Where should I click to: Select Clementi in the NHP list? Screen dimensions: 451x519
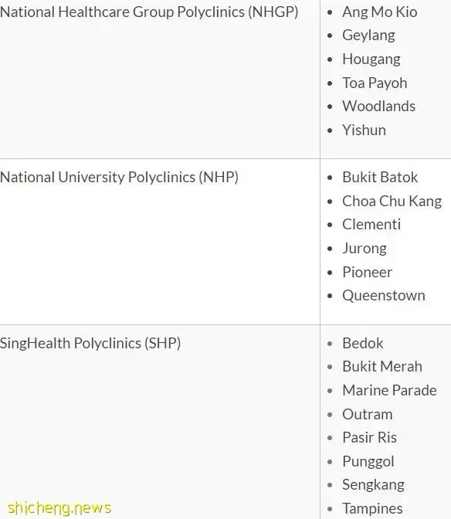click(x=371, y=225)
